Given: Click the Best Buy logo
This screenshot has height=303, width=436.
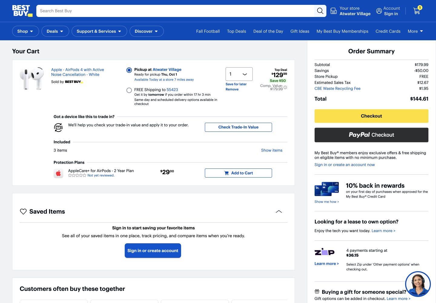Looking at the screenshot, I should point(22,11).
